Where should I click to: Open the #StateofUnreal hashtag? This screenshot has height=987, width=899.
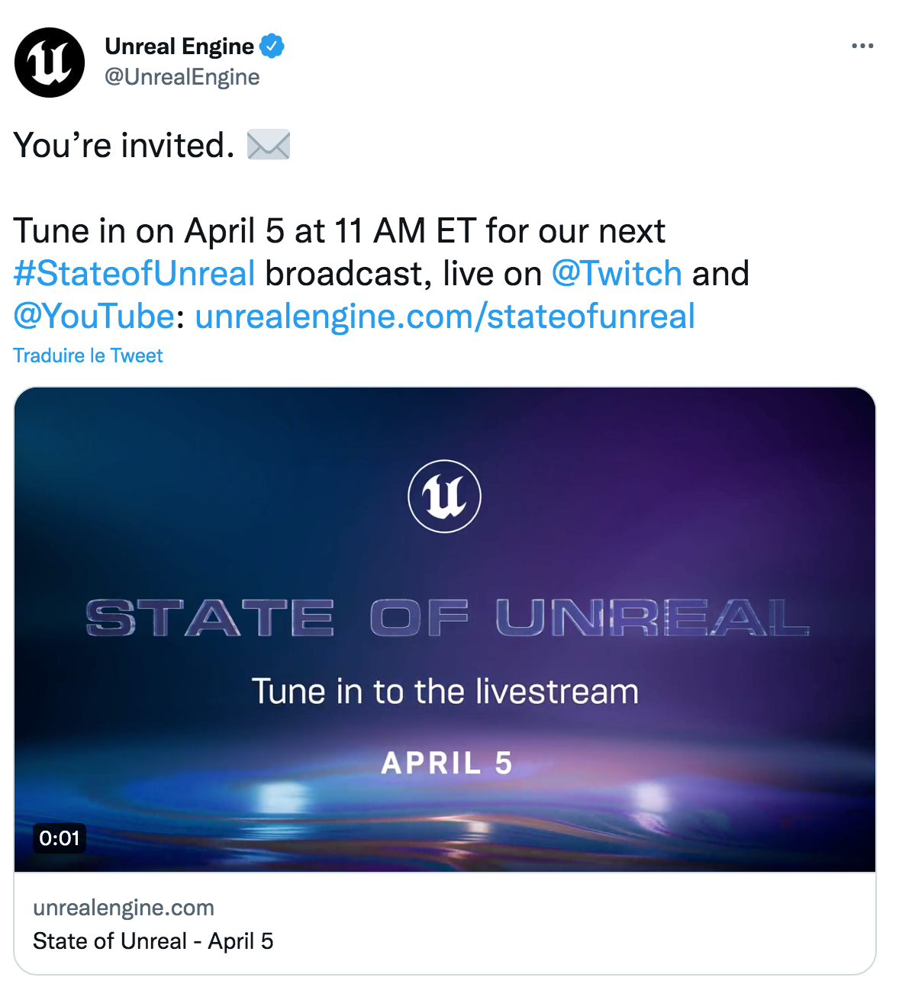click(x=134, y=274)
